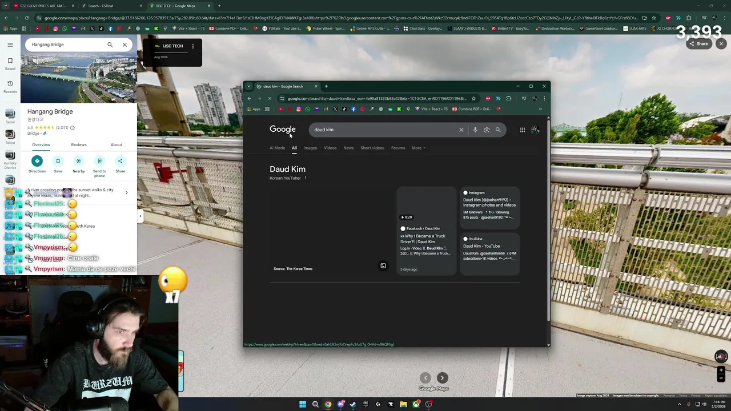Close the Street View photo viewer

click(721, 44)
